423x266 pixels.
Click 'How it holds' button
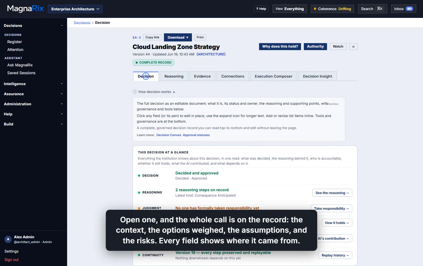[337, 223]
